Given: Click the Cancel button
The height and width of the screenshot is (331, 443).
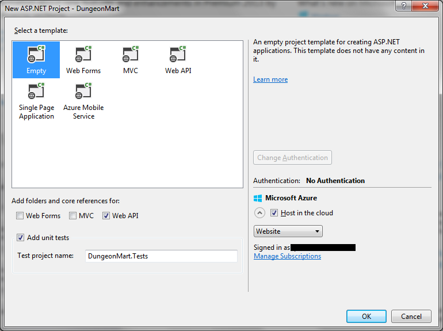Looking at the screenshot, I should point(411,316).
